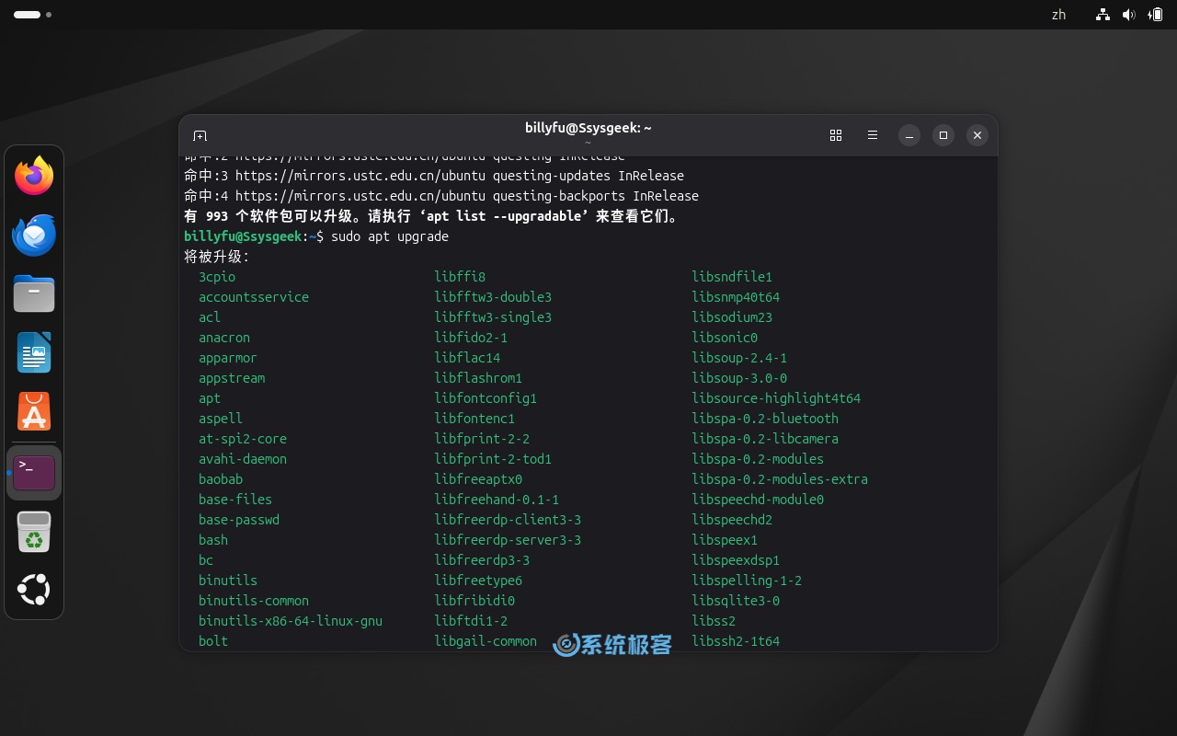Click the network status icon
Image resolution: width=1177 pixels, height=736 pixels.
pos(1102,15)
